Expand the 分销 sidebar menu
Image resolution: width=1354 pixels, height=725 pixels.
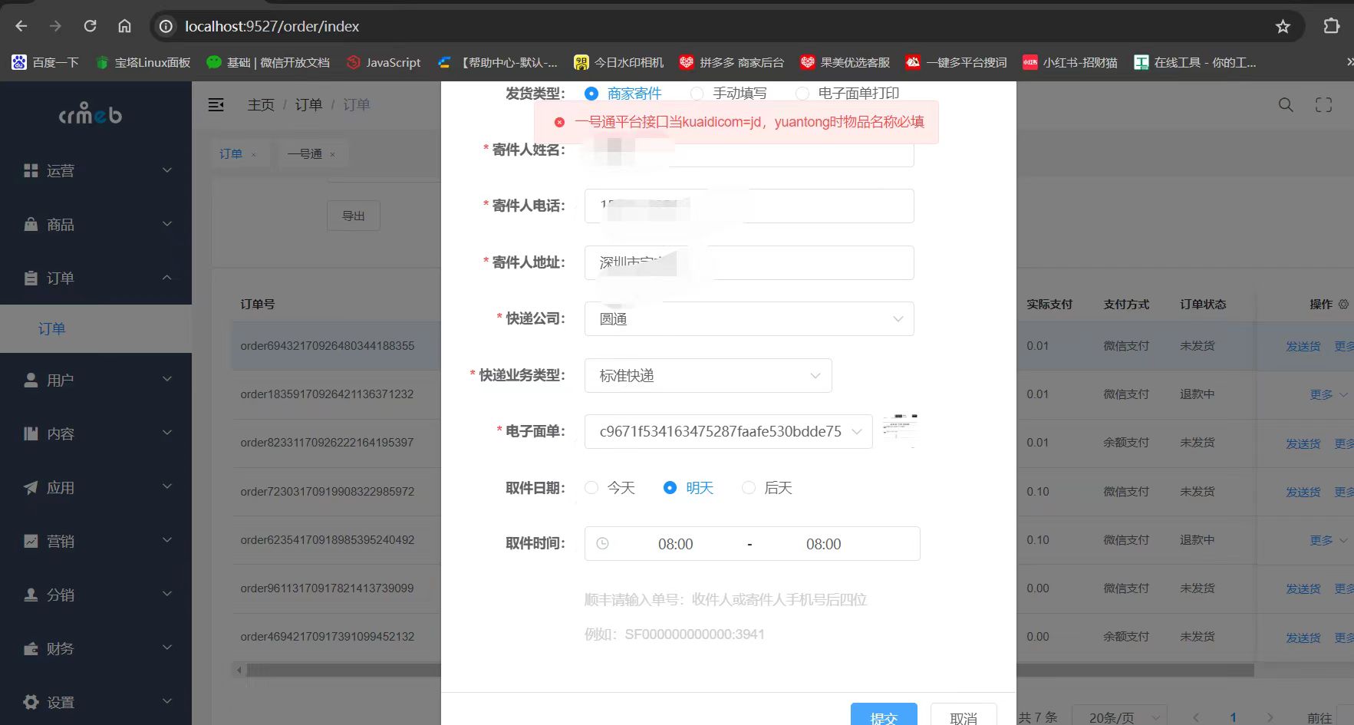pos(96,595)
